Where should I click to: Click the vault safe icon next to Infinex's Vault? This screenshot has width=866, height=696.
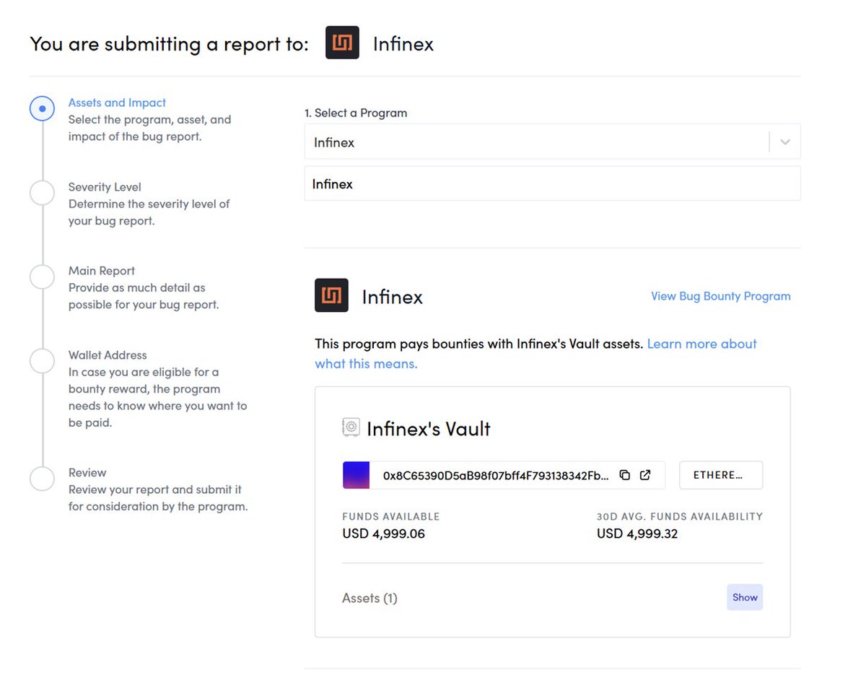pyautogui.click(x=351, y=427)
